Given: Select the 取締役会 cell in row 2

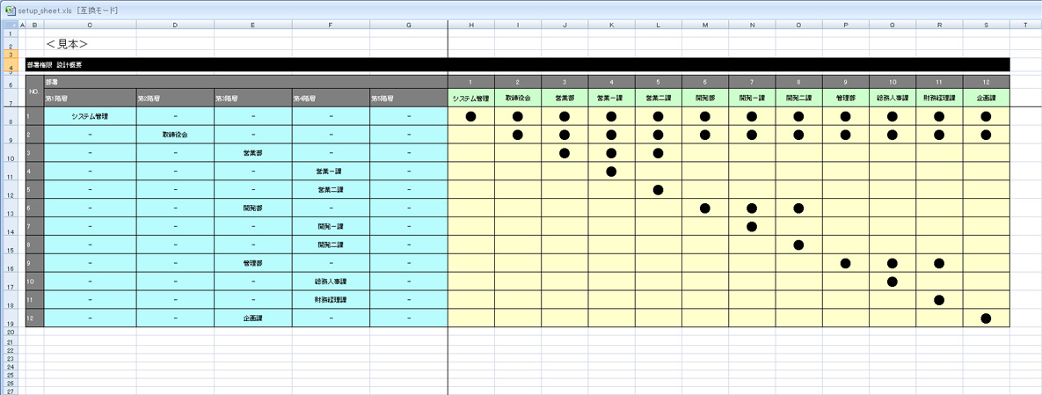Looking at the screenshot, I should click(175, 135).
